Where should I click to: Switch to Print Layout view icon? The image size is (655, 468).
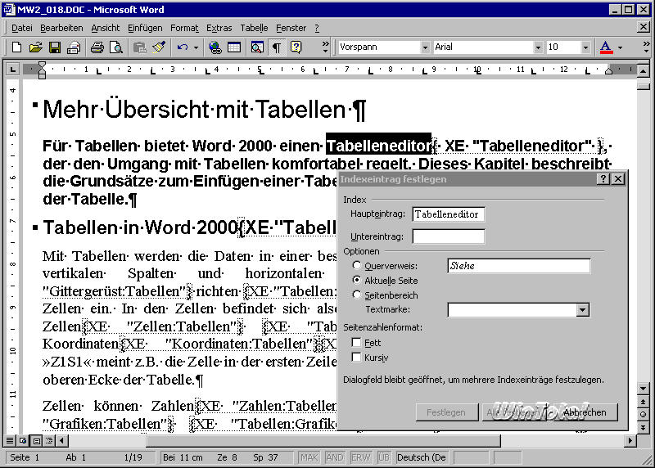(x=36, y=440)
